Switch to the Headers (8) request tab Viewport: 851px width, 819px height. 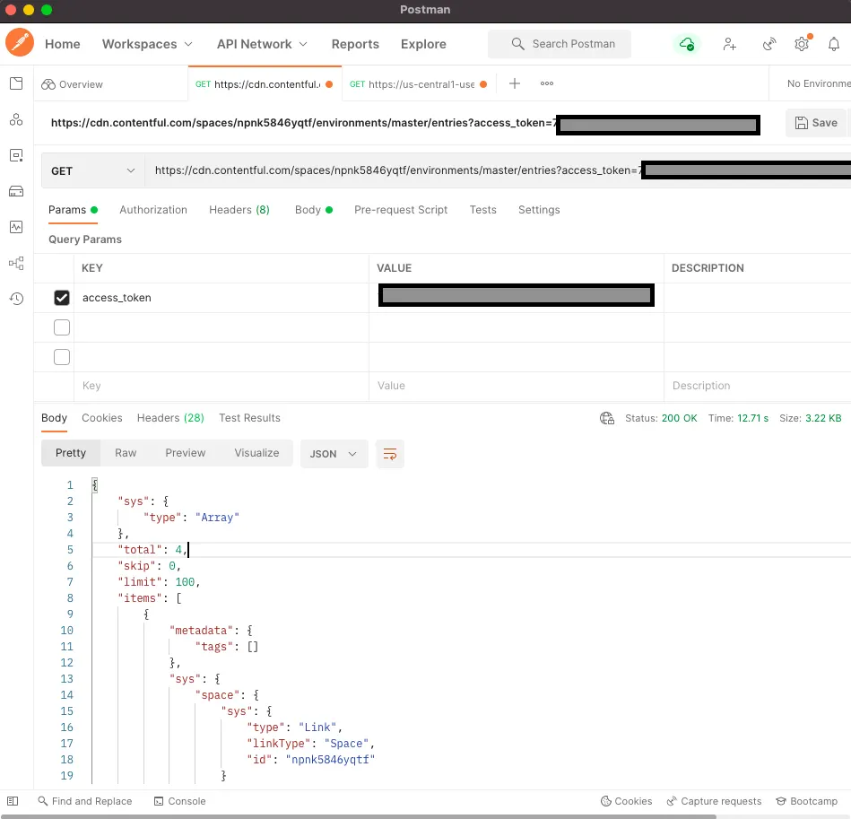tap(239, 210)
